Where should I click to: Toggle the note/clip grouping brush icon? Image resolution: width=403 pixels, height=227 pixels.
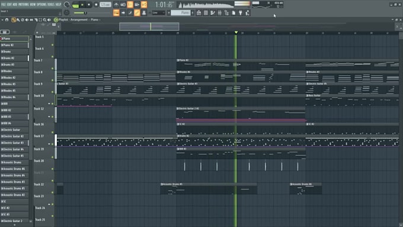130,12
